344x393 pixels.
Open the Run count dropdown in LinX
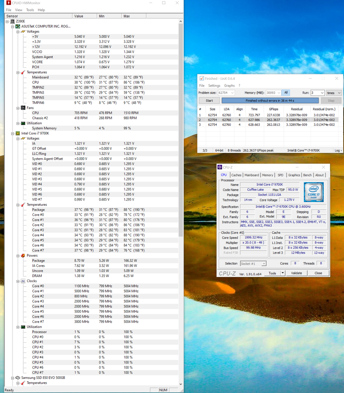click(322, 93)
